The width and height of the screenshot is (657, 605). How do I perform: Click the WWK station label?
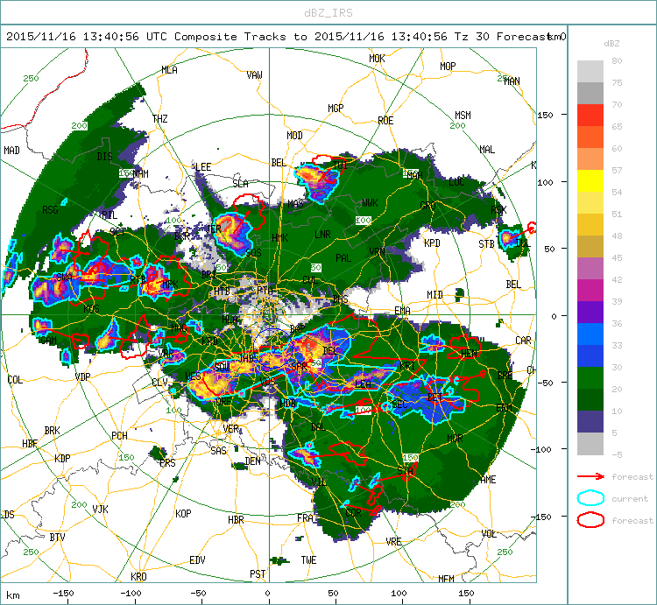coord(370,203)
